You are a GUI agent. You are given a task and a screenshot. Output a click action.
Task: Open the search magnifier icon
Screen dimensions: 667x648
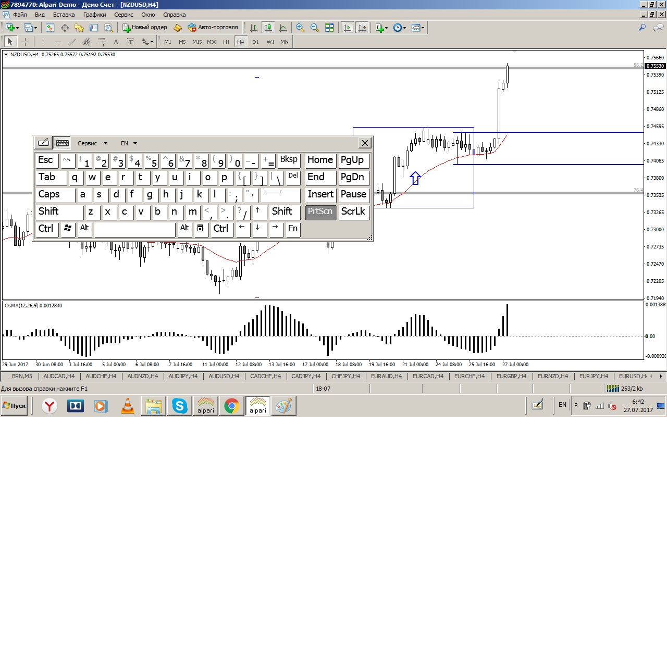(643, 28)
